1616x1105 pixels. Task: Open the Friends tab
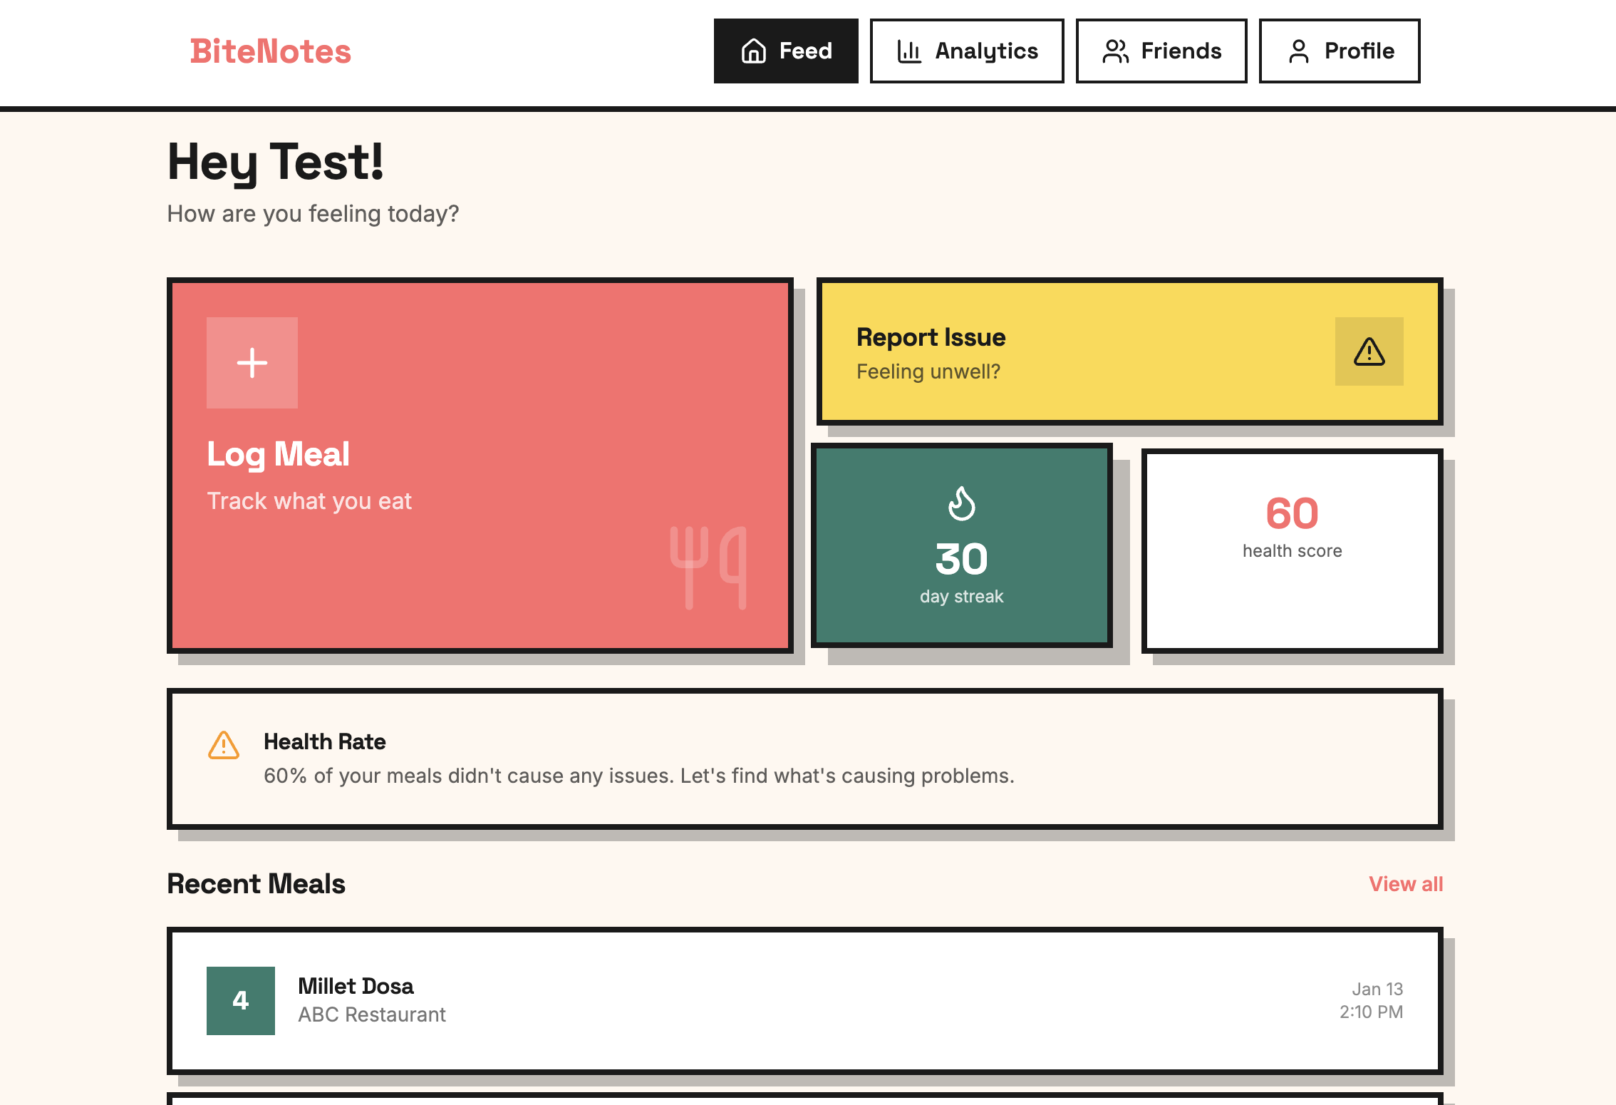pyautogui.click(x=1181, y=51)
